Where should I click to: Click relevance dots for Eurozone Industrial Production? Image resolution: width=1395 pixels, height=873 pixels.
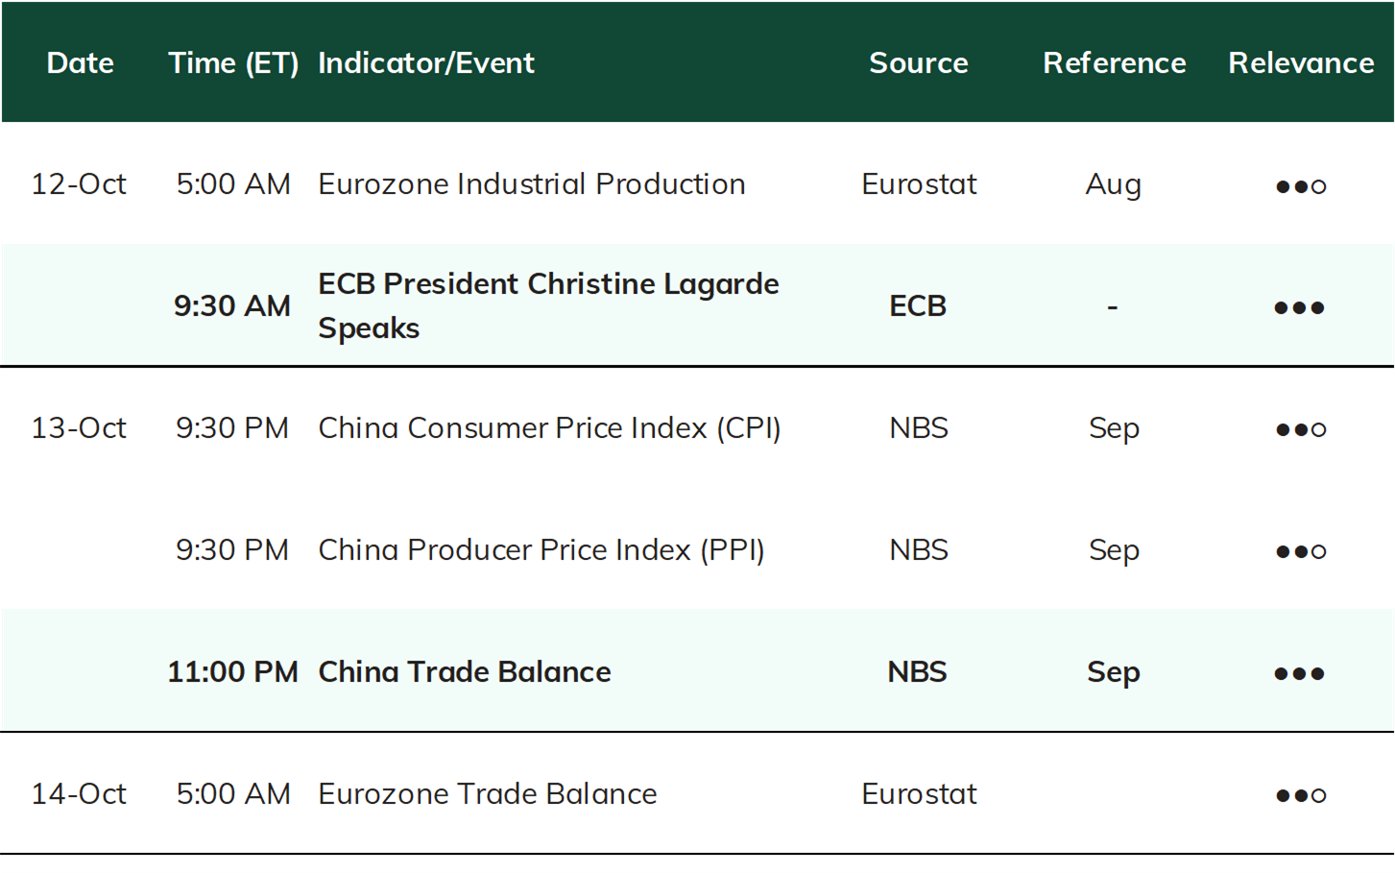[x=1301, y=186]
